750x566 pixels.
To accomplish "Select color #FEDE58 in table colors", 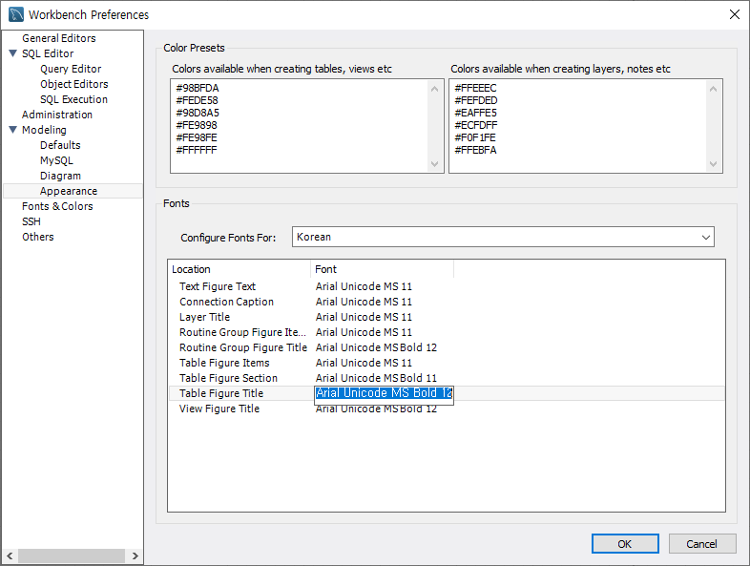I will point(198,101).
